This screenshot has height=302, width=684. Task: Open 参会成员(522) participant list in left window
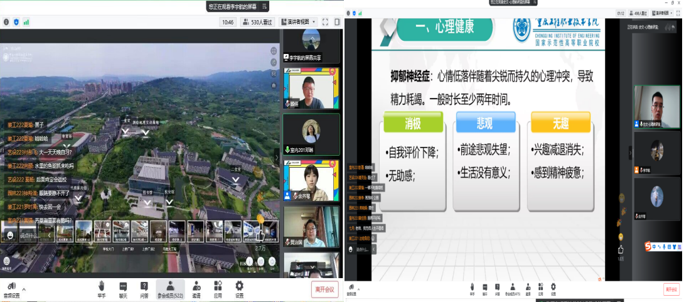pos(170,289)
